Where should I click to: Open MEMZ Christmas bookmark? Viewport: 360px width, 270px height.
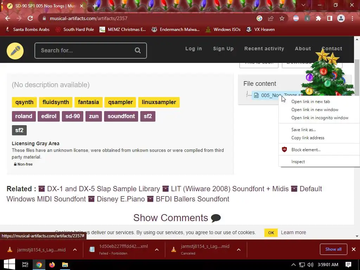click(x=123, y=30)
